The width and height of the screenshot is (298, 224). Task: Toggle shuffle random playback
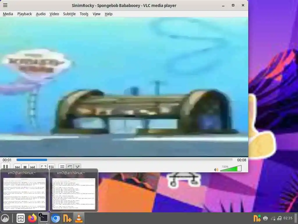click(x=77, y=167)
